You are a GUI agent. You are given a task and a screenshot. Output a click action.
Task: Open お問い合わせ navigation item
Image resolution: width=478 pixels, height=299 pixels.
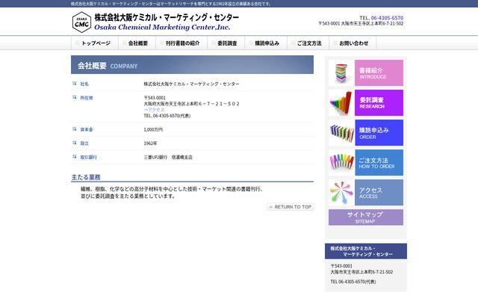(x=353, y=43)
